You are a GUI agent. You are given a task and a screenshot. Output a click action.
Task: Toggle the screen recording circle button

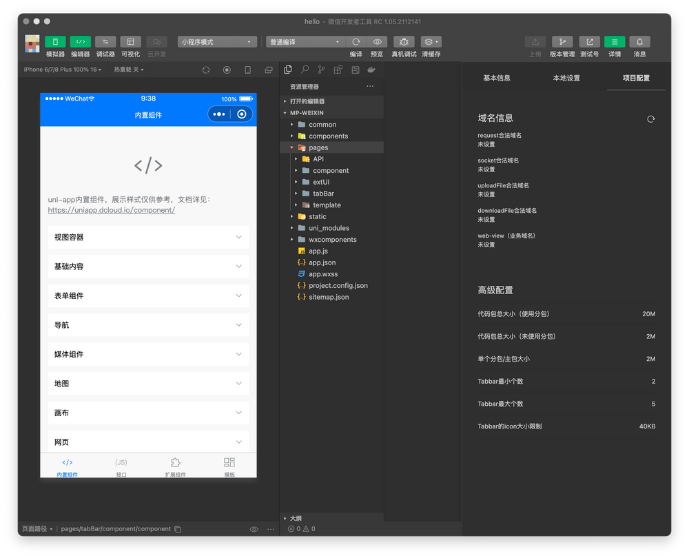click(x=227, y=70)
